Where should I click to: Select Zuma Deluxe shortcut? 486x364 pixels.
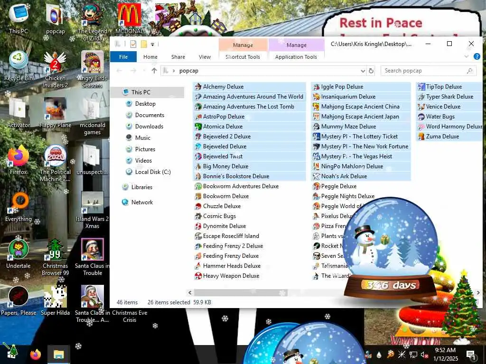tap(438, 136)
